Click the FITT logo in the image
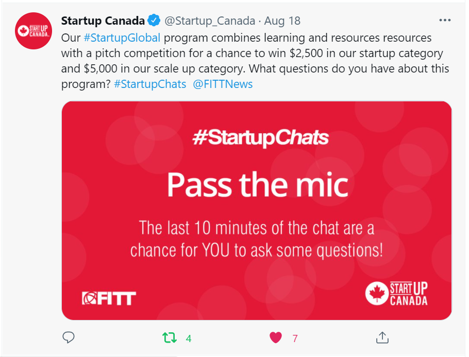 click(109, 298)
